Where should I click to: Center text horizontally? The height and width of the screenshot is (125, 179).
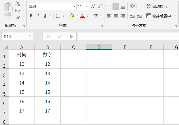point(116,16)
